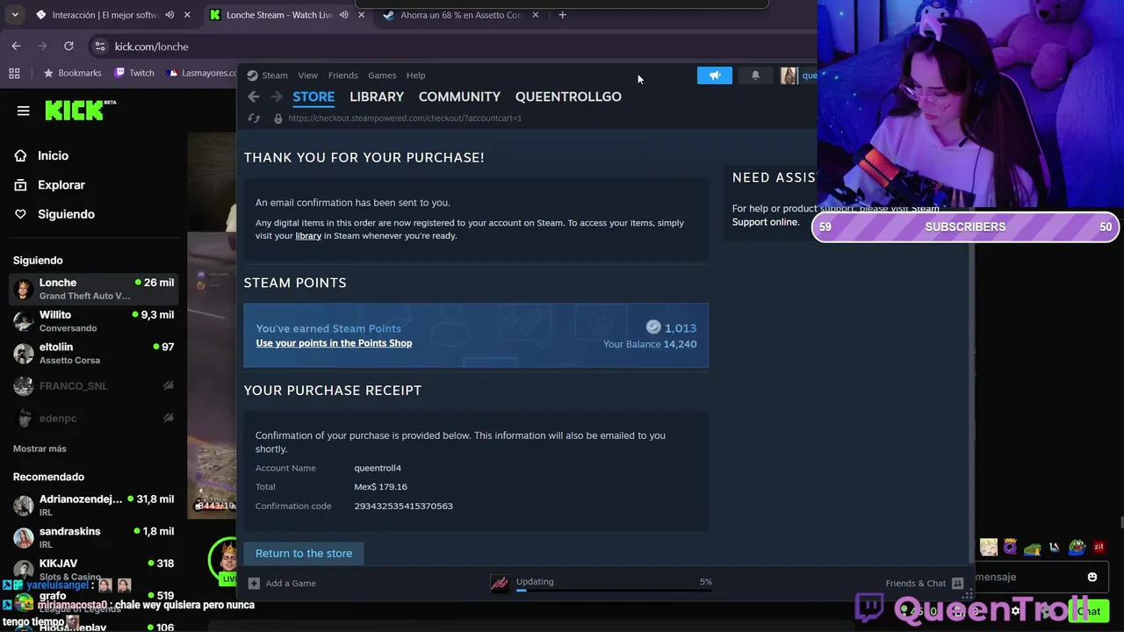The height and width of the screenshot is (632, 1124).
Task: Open recommended KIKJAV channel
Action: pos(93,569)
